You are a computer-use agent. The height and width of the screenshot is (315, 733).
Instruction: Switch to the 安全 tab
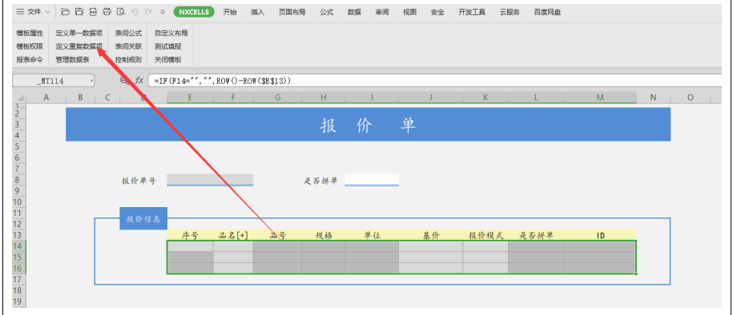[x=437, y=12]
